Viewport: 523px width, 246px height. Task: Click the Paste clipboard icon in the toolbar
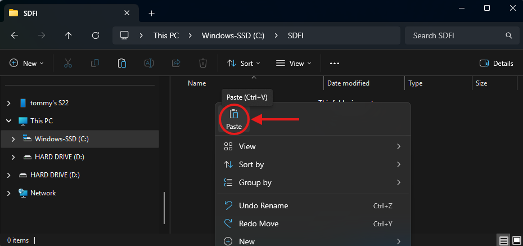[122, 63]
